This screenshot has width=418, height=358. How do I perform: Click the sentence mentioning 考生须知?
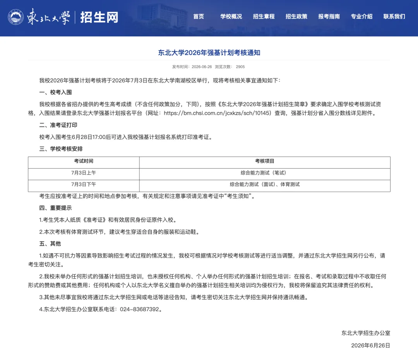coord(147,196)
